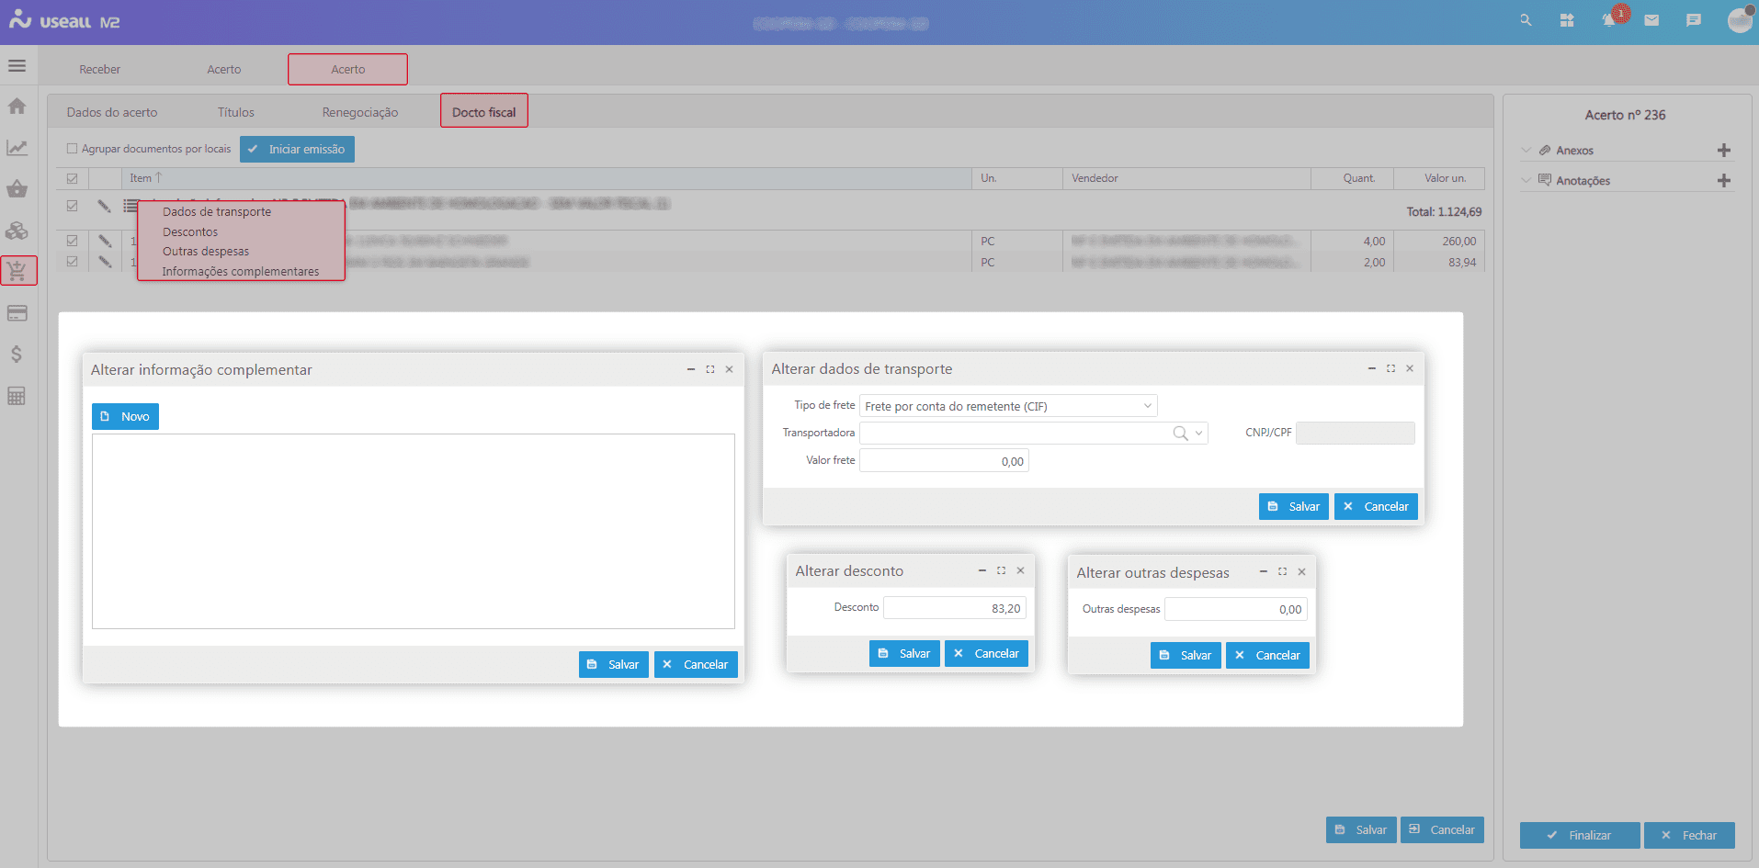Image resolution: width=1759 pixels, height=868 pixels.
Task: Open the Tipo de frete dropdown
Action: (1146, 405)
